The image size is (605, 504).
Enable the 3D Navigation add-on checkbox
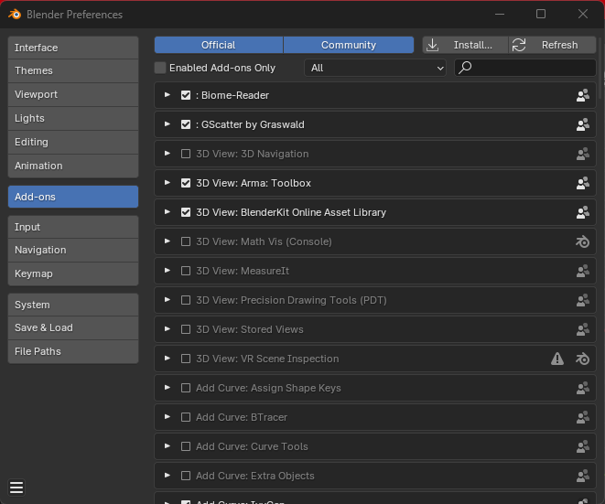point(186,154)
